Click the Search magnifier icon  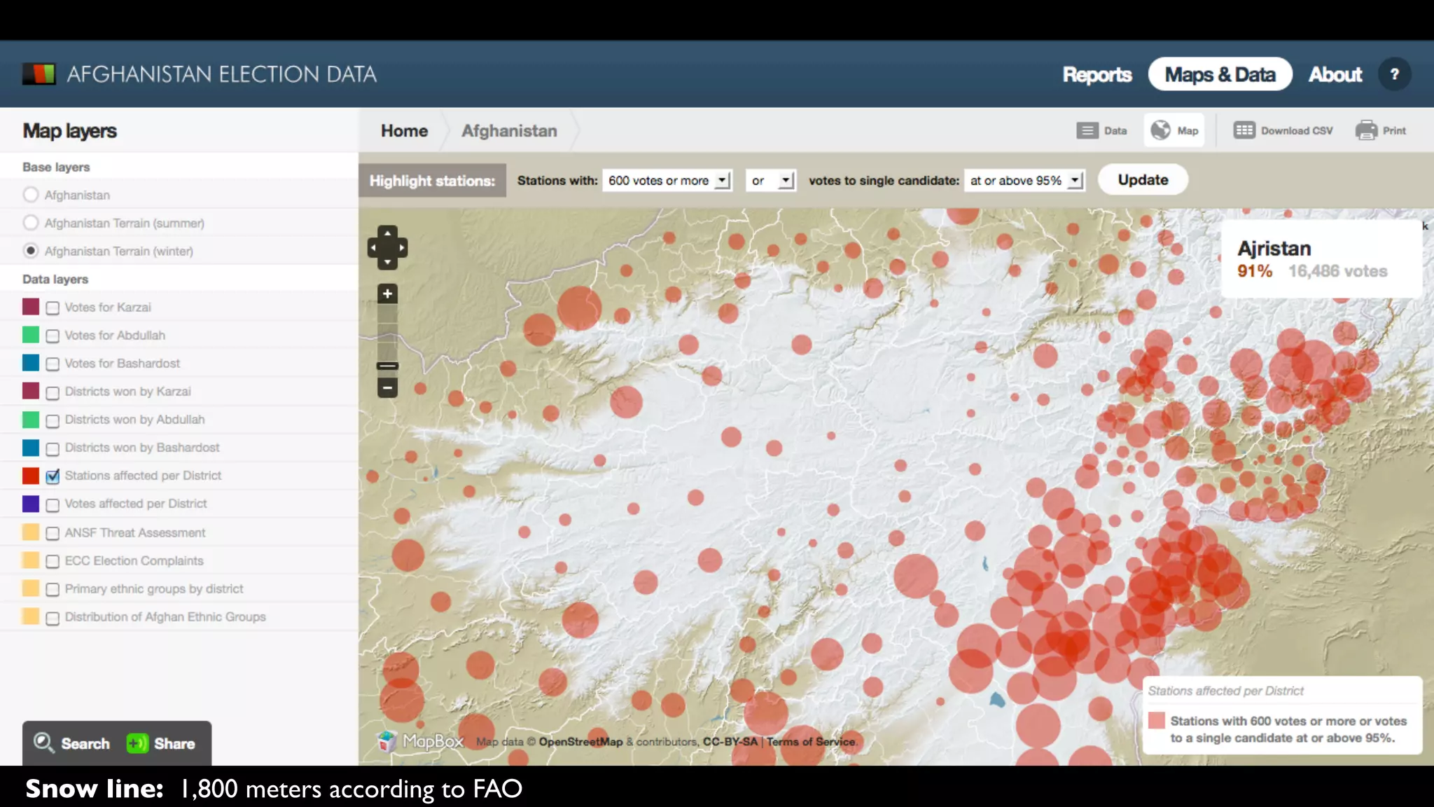tap(43, 743)
